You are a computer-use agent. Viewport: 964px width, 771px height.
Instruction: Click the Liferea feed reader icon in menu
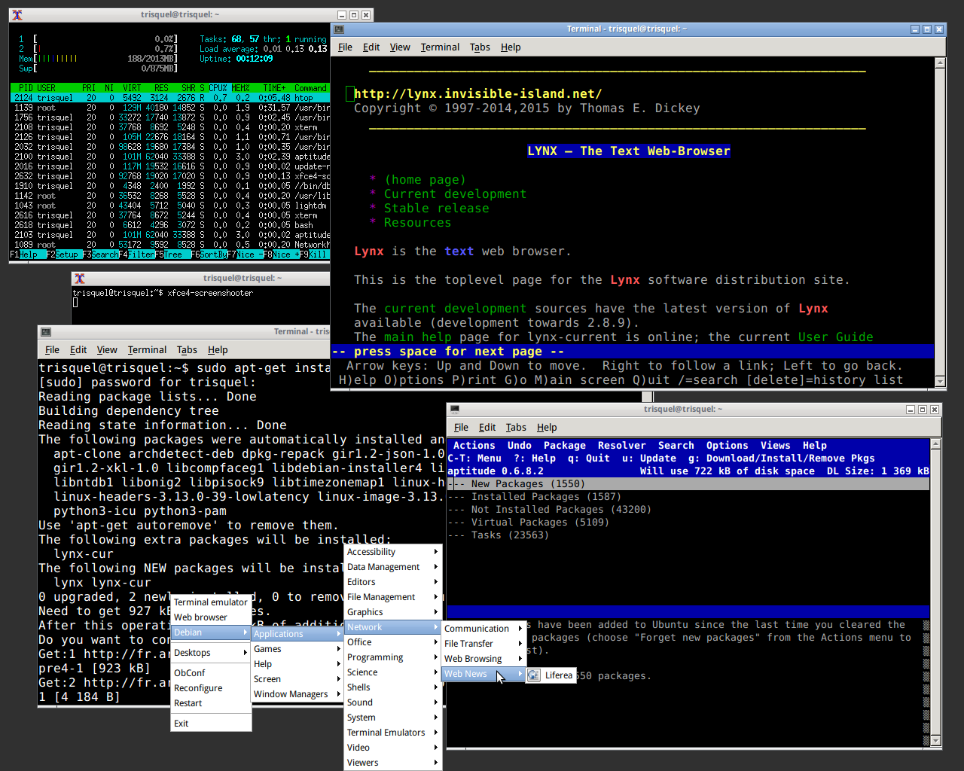pos(533,675)
